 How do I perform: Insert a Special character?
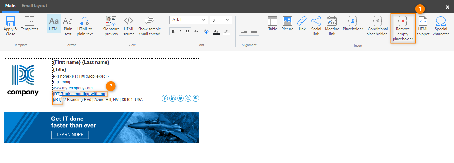click(x=441, y=26)
